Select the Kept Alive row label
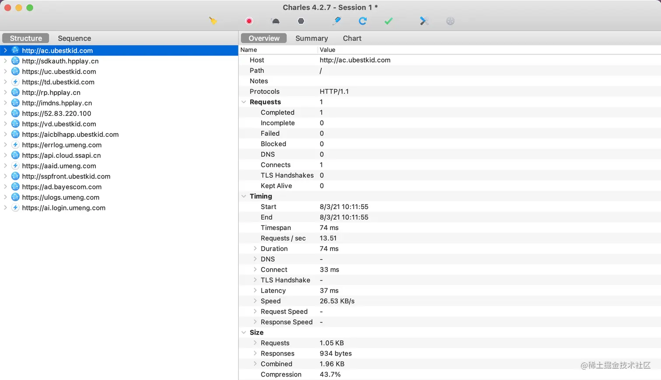The image size is (661, 380). 276,186
